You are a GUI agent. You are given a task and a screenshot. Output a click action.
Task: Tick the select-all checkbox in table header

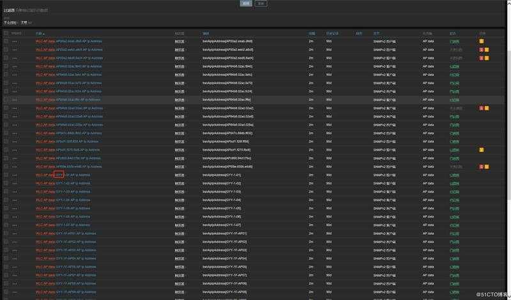point(6,33)
